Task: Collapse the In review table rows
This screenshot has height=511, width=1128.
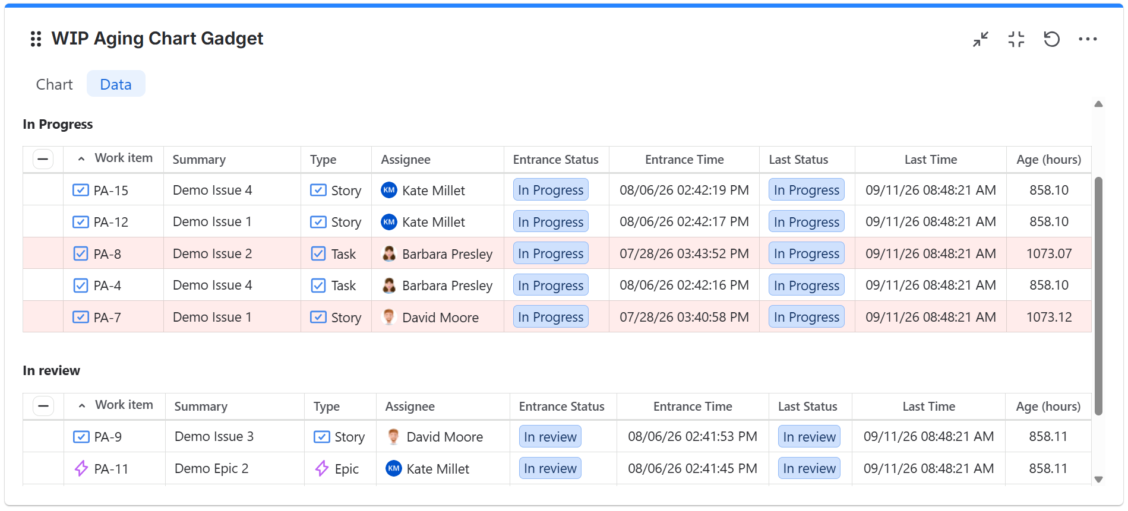Action: [x=43, y=406]
